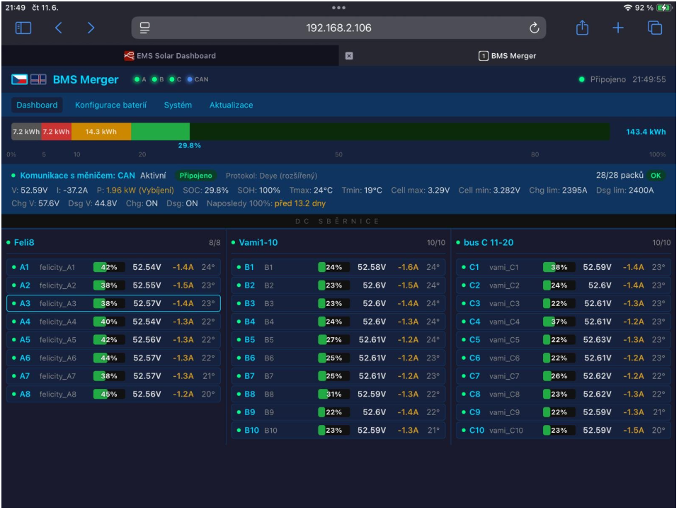Switch to BMS Merger browser tab
This screenshot has height=510, width=679.
tap(508, 56)
